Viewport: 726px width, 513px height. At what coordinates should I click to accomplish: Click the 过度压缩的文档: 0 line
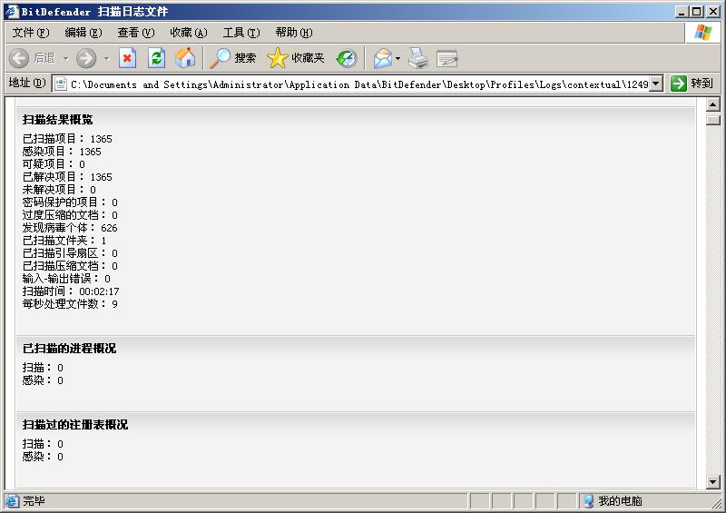click(70, 214)
